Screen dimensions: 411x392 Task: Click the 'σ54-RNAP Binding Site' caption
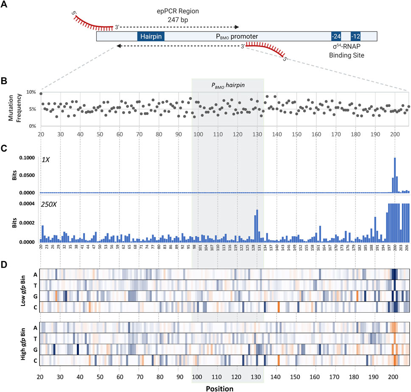[347, 50]
